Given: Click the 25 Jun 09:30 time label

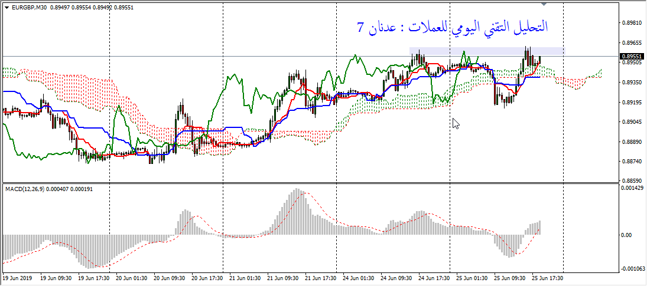Looking at the screenshot, I should pyautogui.click(x=508, y=278).
